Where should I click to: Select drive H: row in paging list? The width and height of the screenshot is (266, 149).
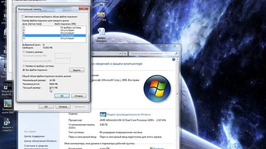(x=54, y=38)
